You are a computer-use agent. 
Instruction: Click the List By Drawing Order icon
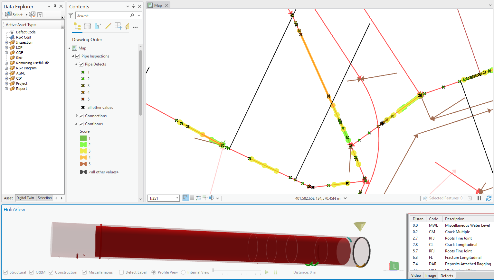(77, 26)
